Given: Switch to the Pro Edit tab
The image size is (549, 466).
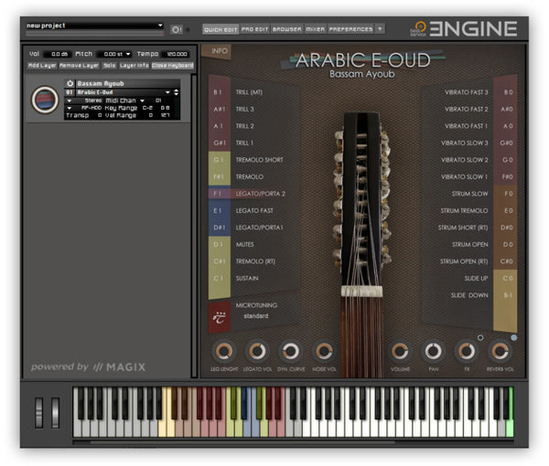Looking at the screenshot, I should click(254, 29).
